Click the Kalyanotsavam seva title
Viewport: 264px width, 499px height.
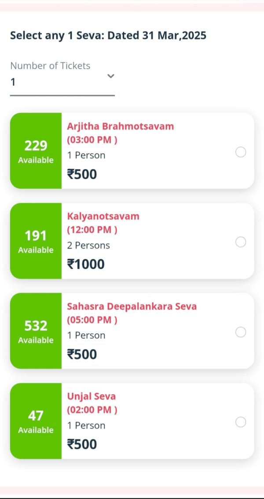point(103,216)
